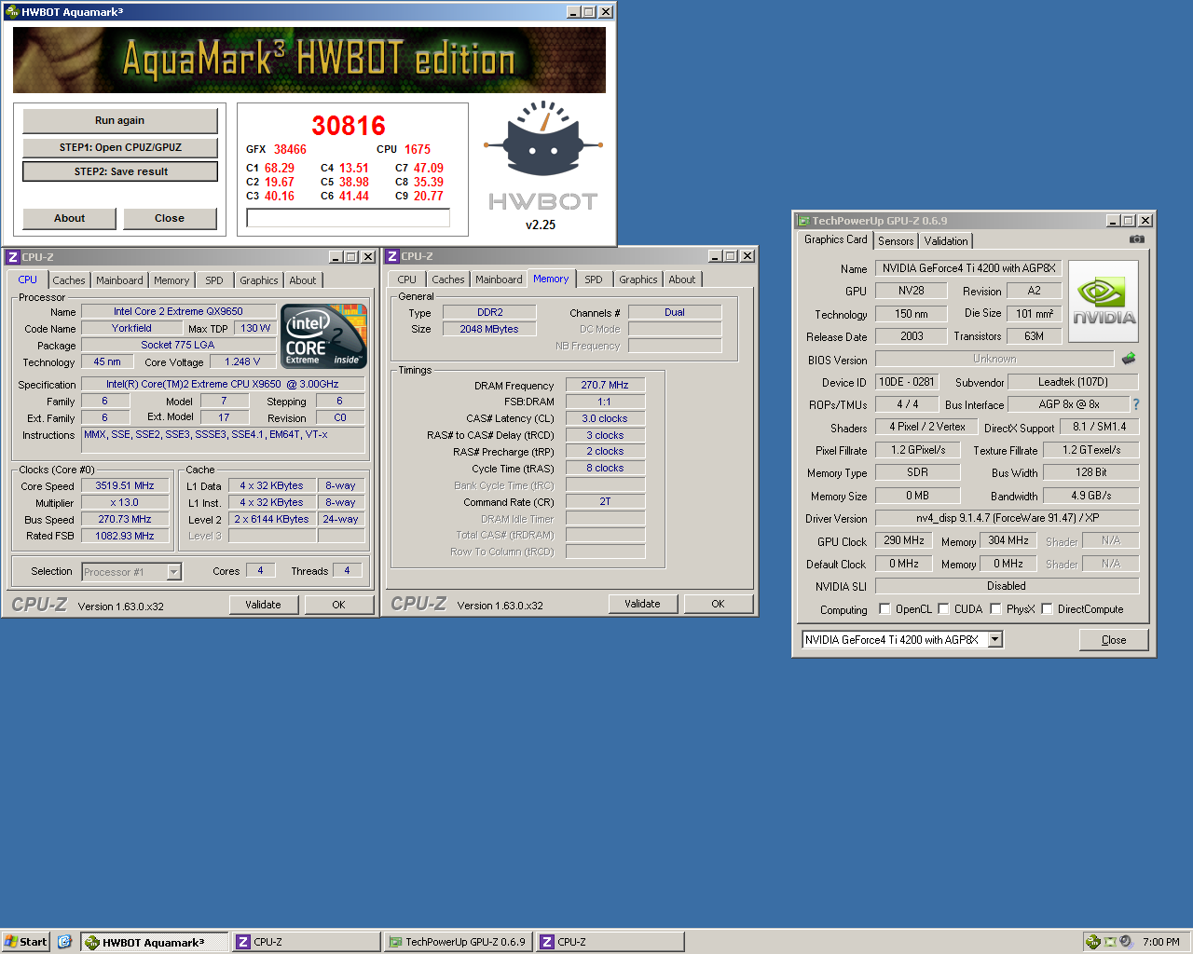
Task: Tick the DirectCompute checkbox
Action: tap(1048, 609)
